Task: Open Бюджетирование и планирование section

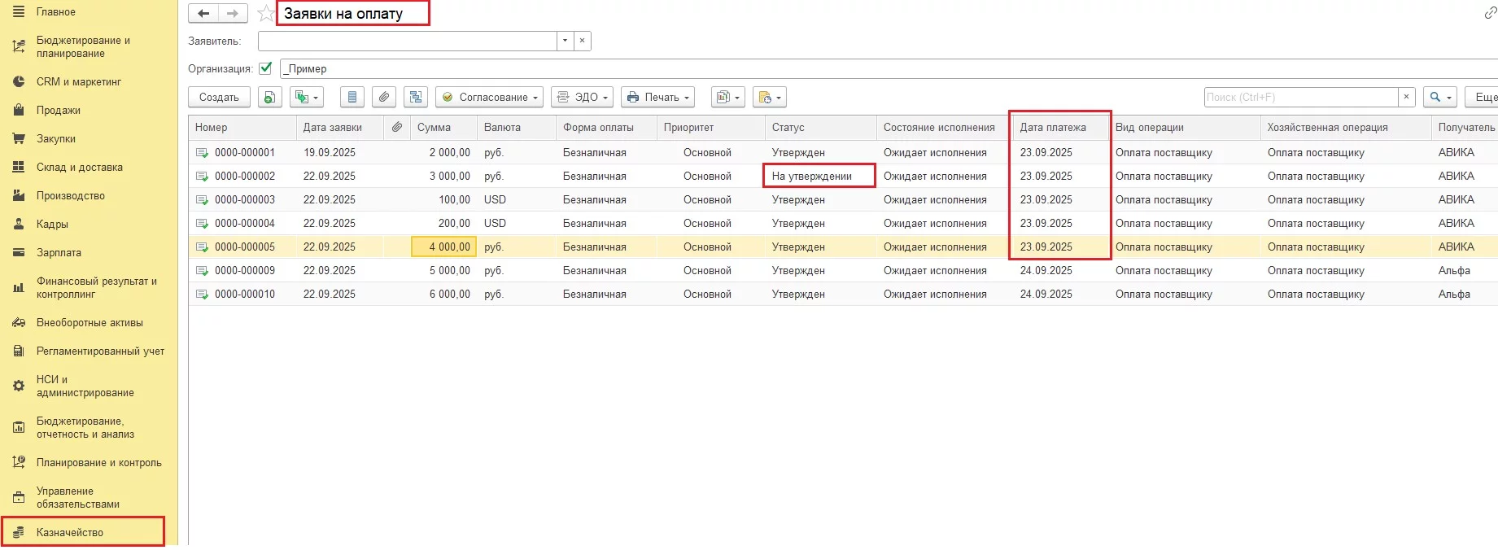Action: point(83,46)
